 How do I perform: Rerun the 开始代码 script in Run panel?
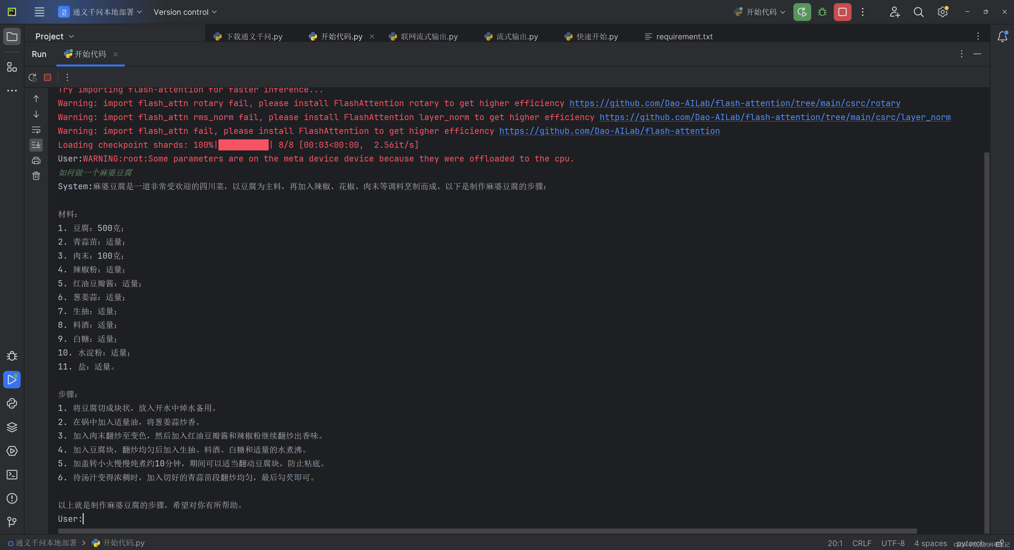[33, 78]
